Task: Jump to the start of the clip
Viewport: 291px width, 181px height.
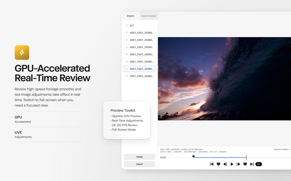Action: 212,164
